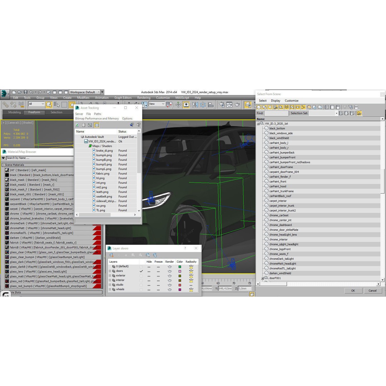
Task: Toggle Display Geometry filter in Select From Scene
Action: [x=259, y=107]
